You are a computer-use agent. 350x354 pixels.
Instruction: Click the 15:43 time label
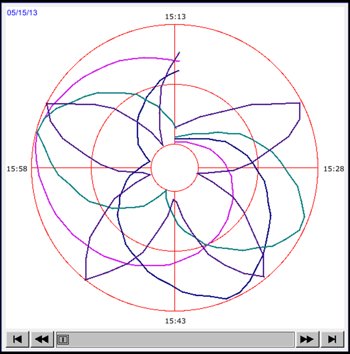pyautogui.click(x=175, y=321)
